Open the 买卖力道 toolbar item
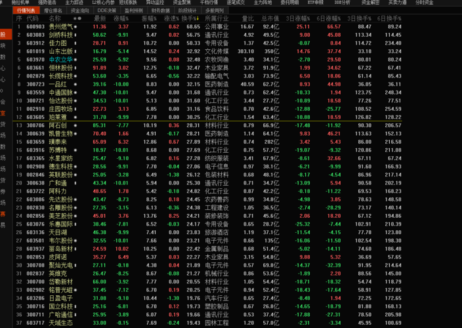The height and width of the screenshot is (328, 462). pyautogui.click(x=398, y=3)
